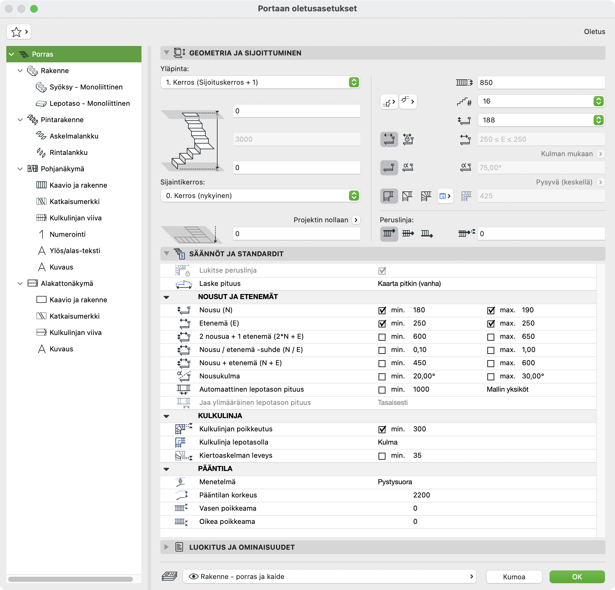
Task: Open winder settings popup button
Action: point(445,196)
